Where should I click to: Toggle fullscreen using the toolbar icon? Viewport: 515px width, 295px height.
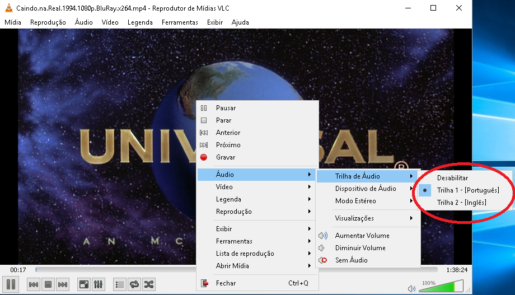pos(84,284)
